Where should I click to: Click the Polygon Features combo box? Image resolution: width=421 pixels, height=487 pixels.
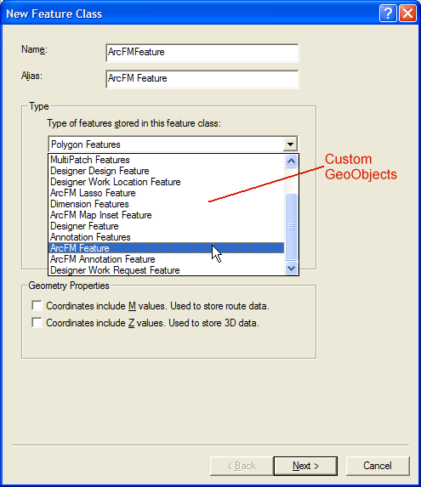click(x=173, y=144)
